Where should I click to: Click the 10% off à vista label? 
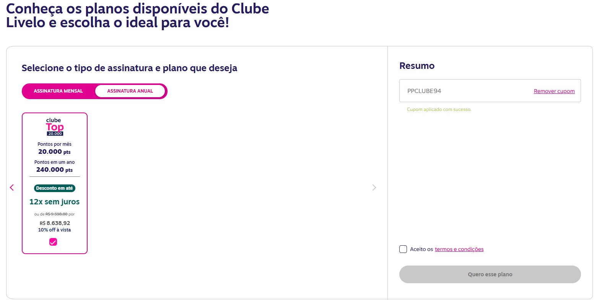click(55, 230)
